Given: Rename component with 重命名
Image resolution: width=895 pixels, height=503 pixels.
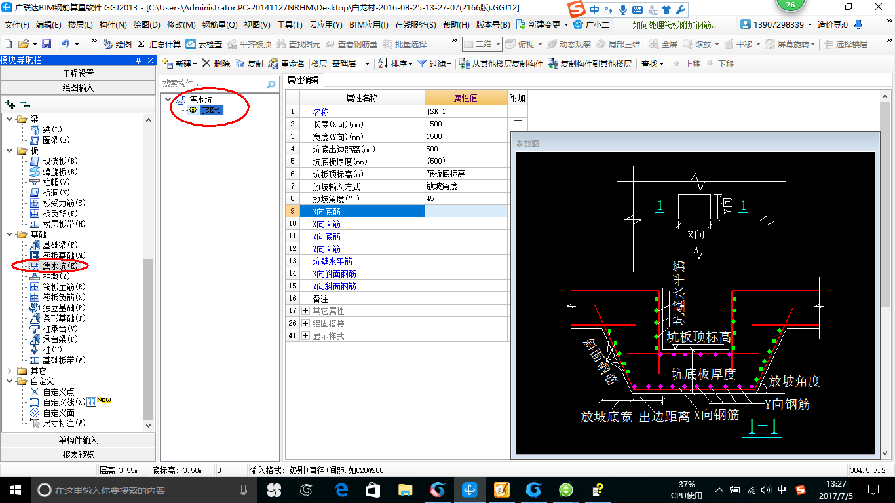Looking at the screenshot, I should [x=286, y=64].
